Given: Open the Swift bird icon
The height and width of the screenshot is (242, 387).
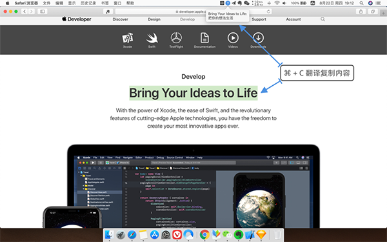Looking at the screenshot, I should (152, 38).
